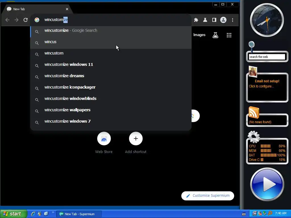The image size is (291, 218).
Task: Click the postage stamp email icon
Action: pos(253,71)
